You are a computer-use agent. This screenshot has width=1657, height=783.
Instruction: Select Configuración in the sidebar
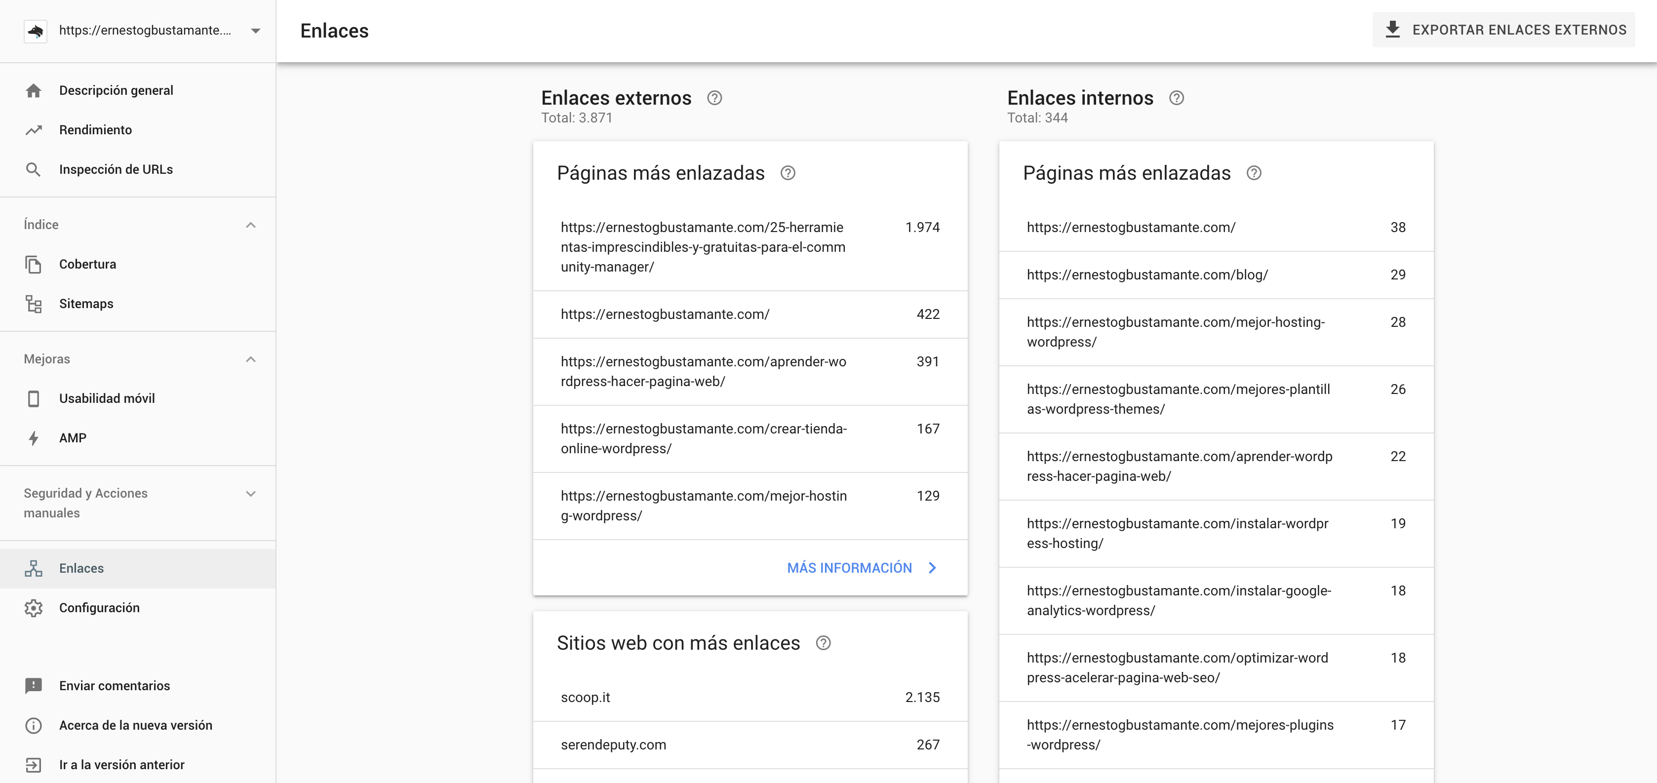click(x=138, y=608)
